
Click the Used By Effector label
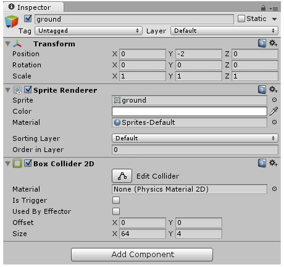(x=42, y=211)
